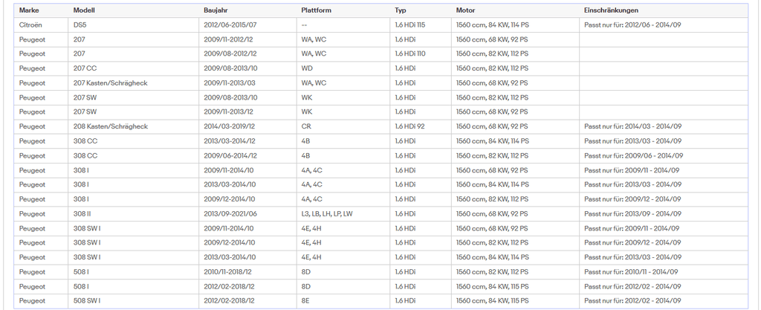
Task: Select the Citroën cell
Action: click(42, 25)
